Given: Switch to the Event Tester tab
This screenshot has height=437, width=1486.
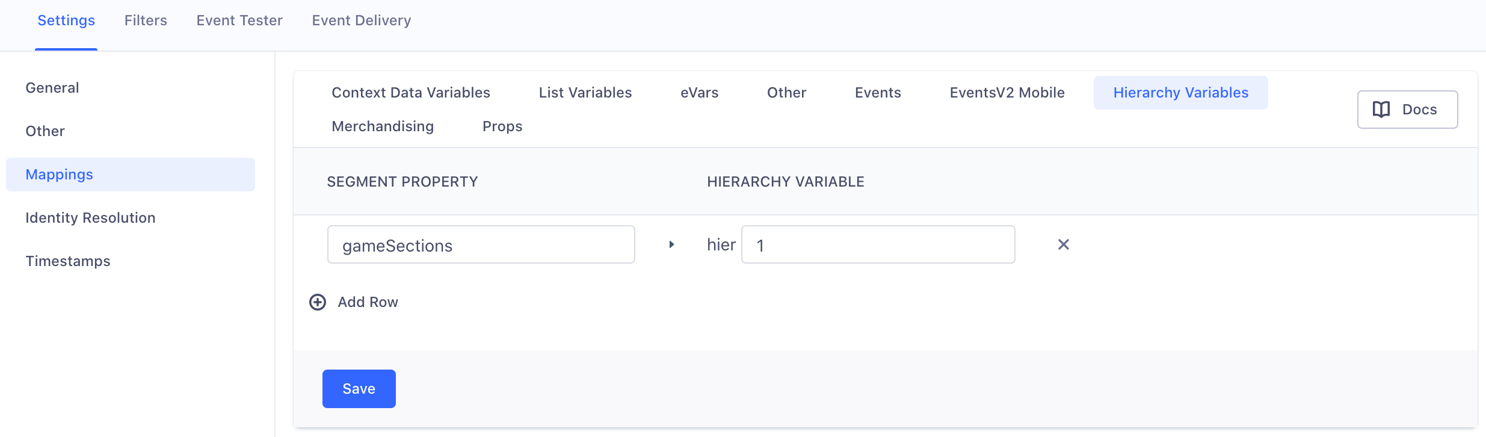Looking at the screenshot, I should (x=239, y=20).
